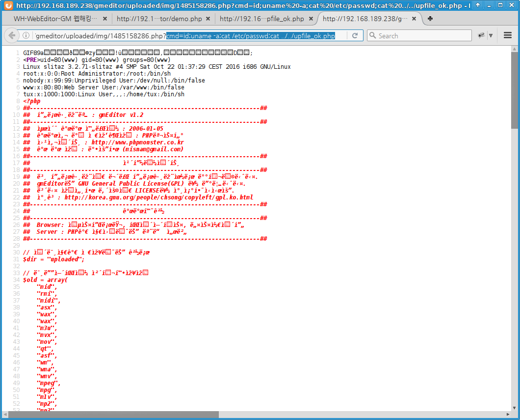Click the 'gmEditor v1.2' text
This screenshot has width=520, height=420.
pos(121,115)
